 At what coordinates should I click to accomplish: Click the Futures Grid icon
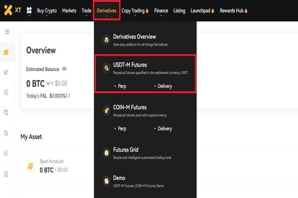[x=107, y=153]
